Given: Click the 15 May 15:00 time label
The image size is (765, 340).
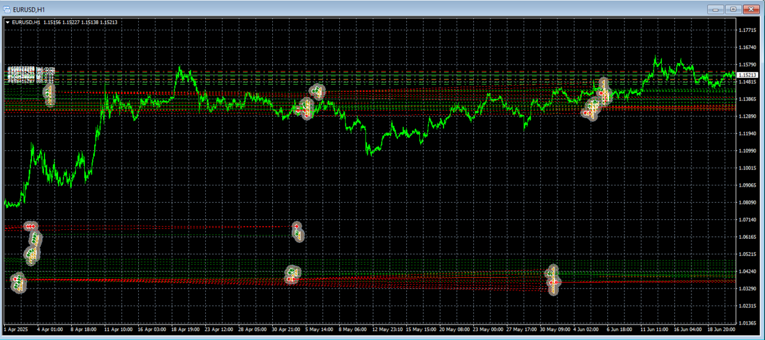Looking at the screenshot, I should pos(420,329).
